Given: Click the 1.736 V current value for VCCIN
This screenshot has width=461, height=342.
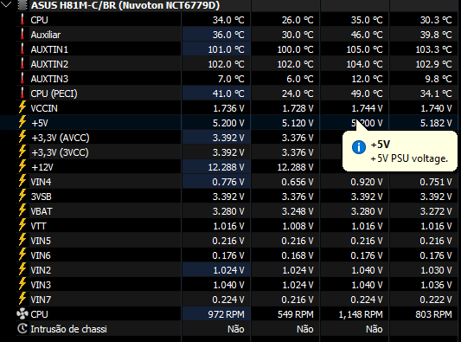Looking at the screenshot, I should pos(228,108).
